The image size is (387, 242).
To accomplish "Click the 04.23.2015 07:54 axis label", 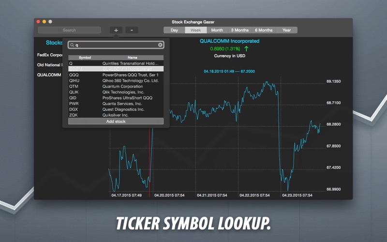I will pos(297,196).
